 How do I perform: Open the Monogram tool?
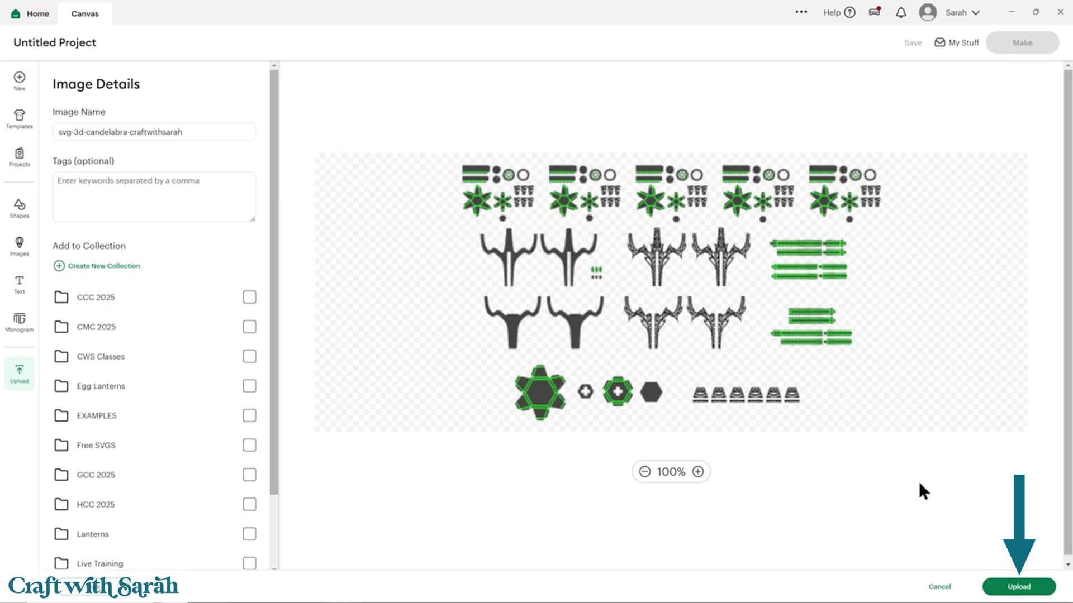[x=20, y=322]
